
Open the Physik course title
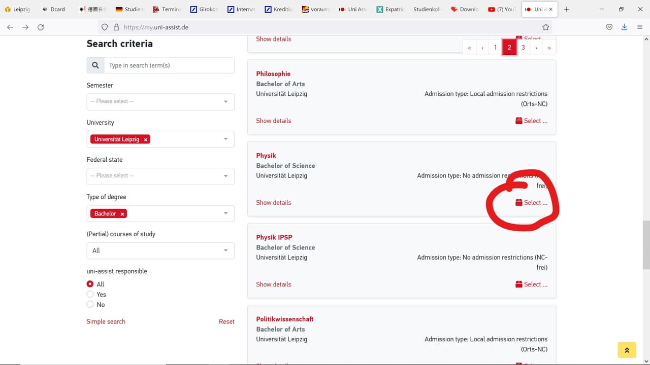(266, 156)
